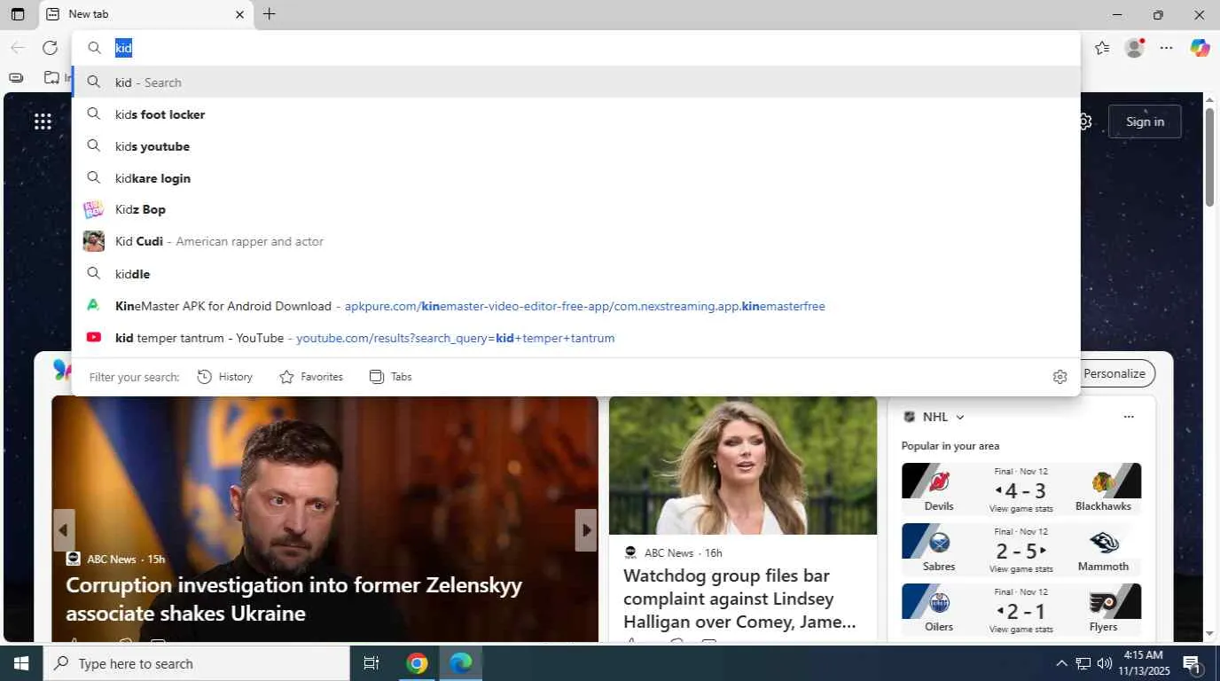1220x681 pixels.
Task: Open the network status tray icon
Action: coord(1083,663)
